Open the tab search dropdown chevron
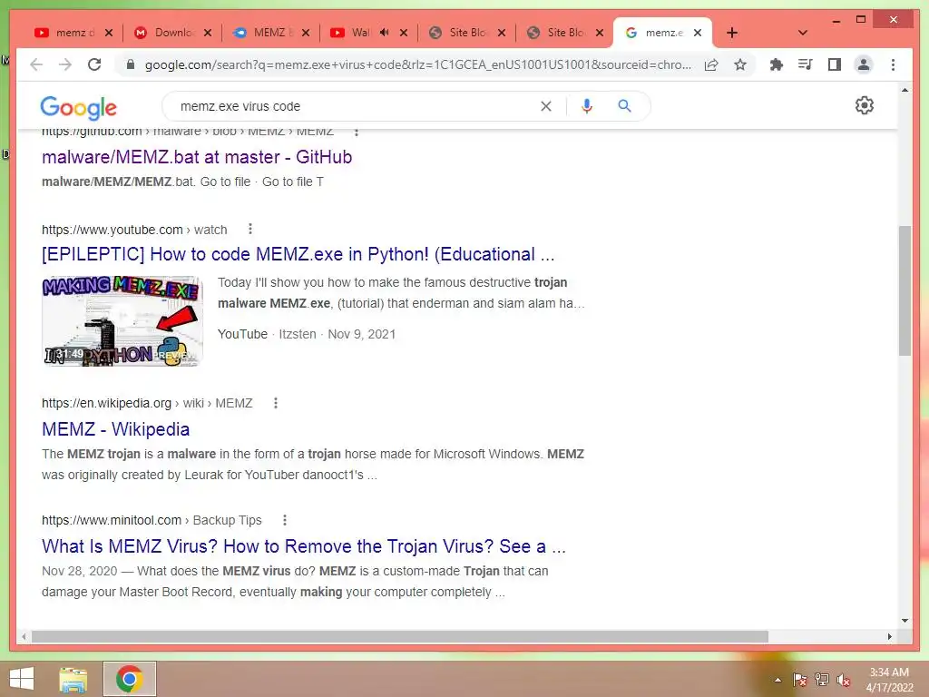Screen dimensions: 929x697 coord(803,33)
